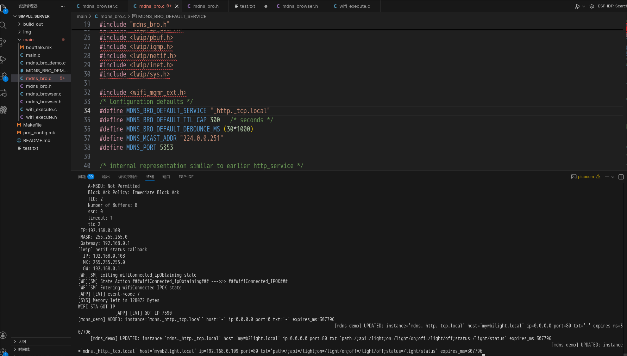Click the mdns_bro.c breadcrumb segment
This screenshot has height=356, width=627.
coord(113,17)
